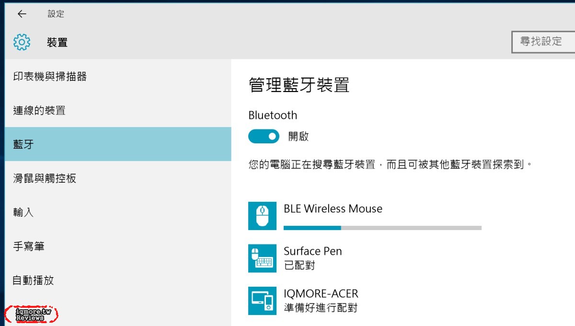This screenshot has height=326, width=575.
Task: Select the BLE Wireless Mouse entry
Action: [x=364, y=216]
